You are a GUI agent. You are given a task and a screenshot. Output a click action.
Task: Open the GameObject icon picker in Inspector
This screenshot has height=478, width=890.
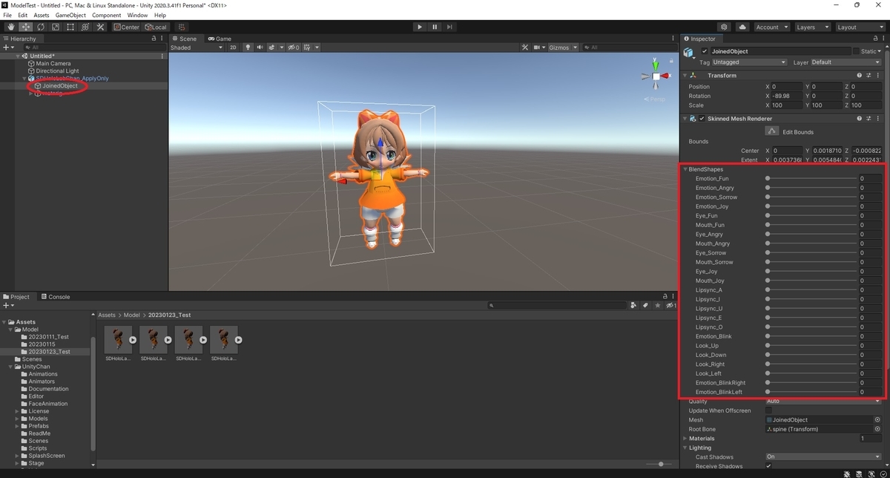pyautogui.click(x=690, y=53)
